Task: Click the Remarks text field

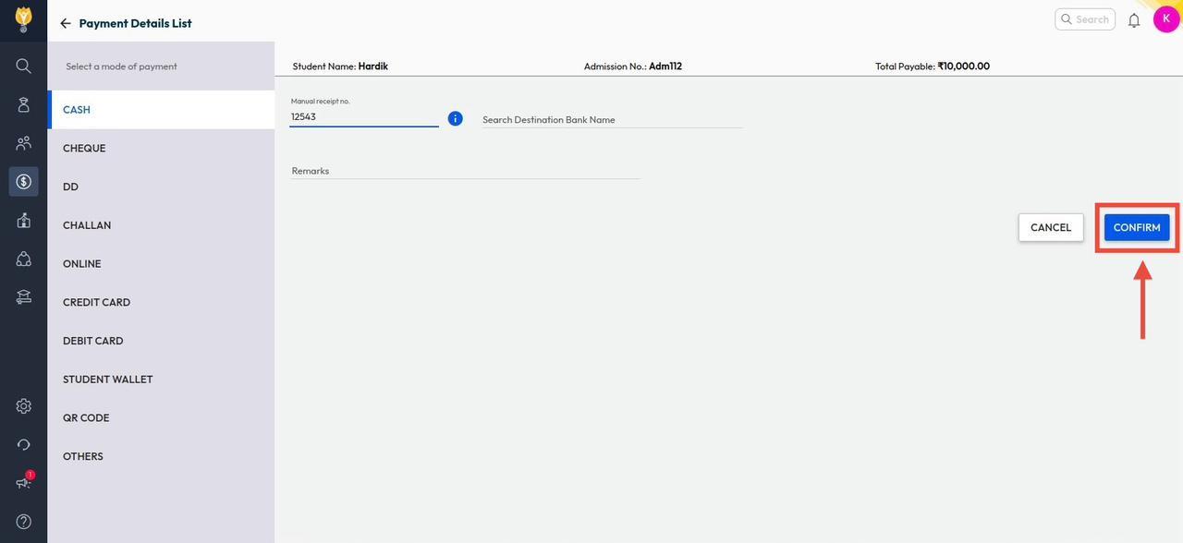Action: point(465,171)
